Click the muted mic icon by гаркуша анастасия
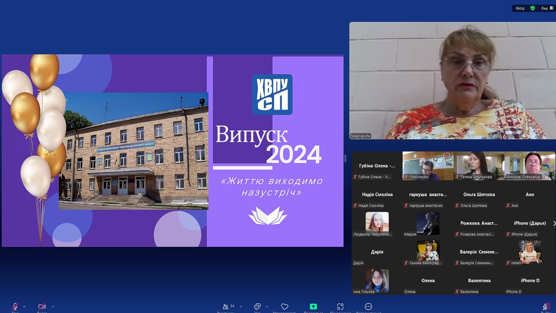This screenshot has height=313, width=556. click(x=406, y=205)
